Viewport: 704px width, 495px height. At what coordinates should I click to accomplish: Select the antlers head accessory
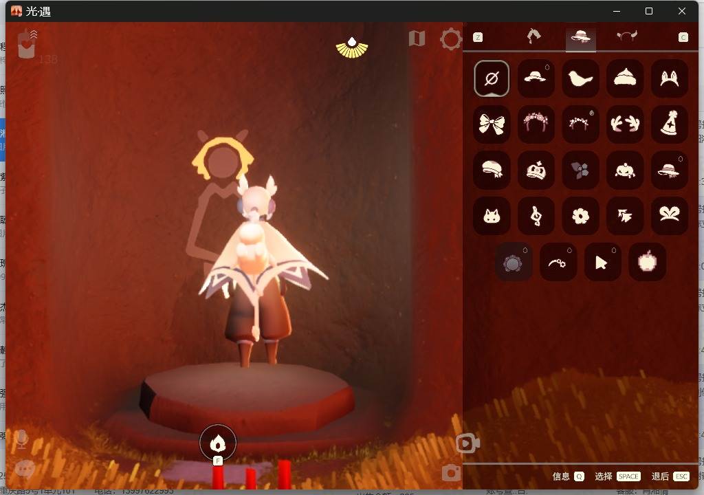click(624, 124)
